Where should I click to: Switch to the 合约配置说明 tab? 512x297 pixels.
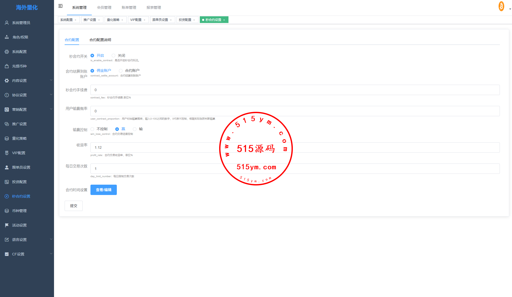[100, 40]
